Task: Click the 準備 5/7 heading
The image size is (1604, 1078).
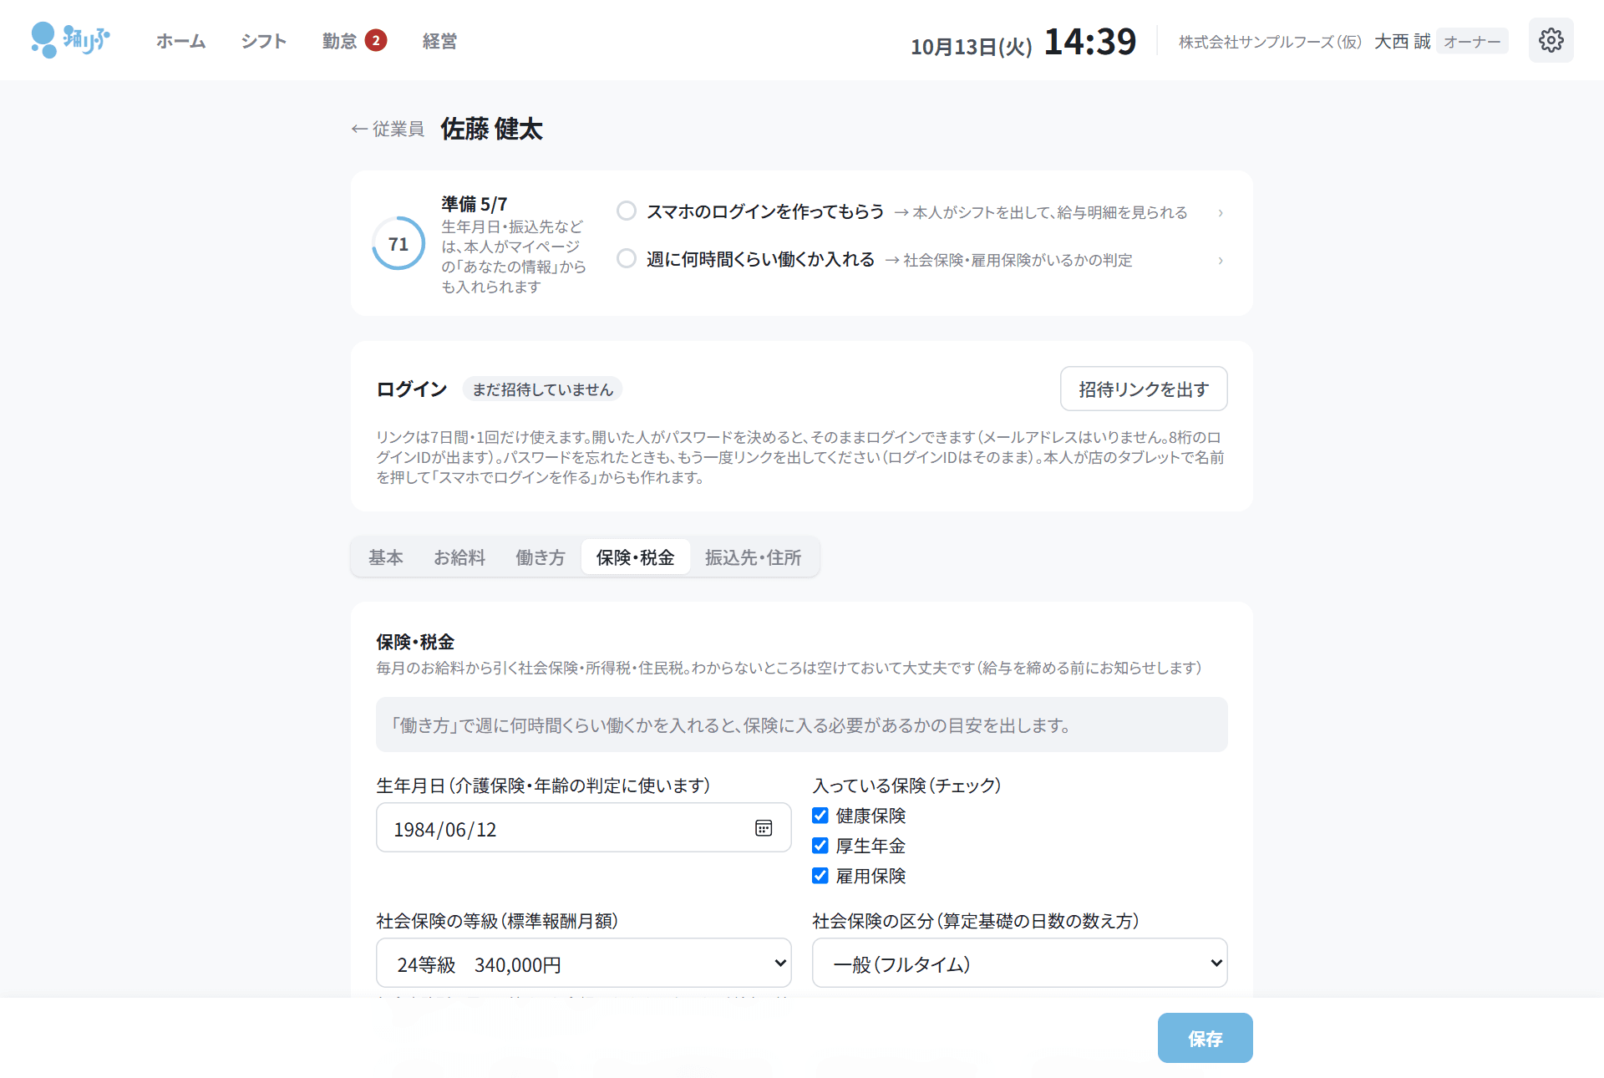Action: tap(474, 204)
